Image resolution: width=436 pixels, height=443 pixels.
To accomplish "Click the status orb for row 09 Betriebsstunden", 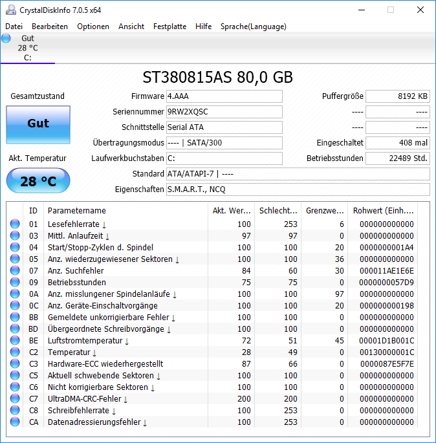I will (x=15, y=282).
